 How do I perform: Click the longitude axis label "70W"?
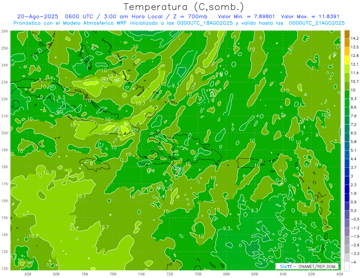point(198,274)
